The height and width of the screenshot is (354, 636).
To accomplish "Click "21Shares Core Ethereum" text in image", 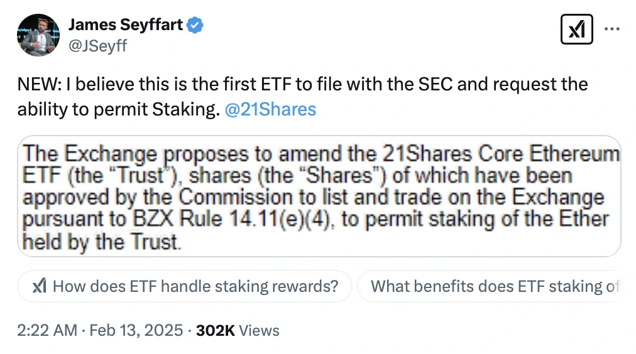I will click(x=501, y=154).
